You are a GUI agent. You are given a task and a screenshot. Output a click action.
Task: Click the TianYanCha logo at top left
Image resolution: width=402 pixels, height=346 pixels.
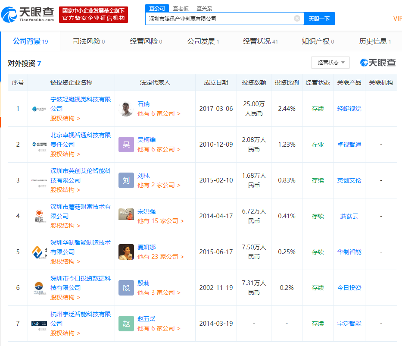pos(28,15)
